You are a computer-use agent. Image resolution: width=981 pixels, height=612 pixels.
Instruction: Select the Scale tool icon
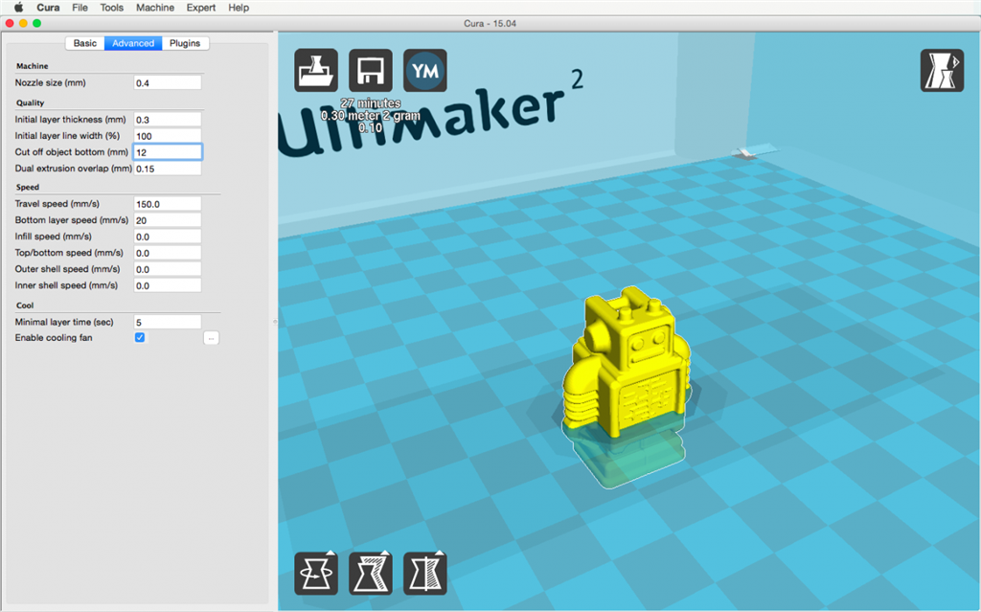click(371, 573)
